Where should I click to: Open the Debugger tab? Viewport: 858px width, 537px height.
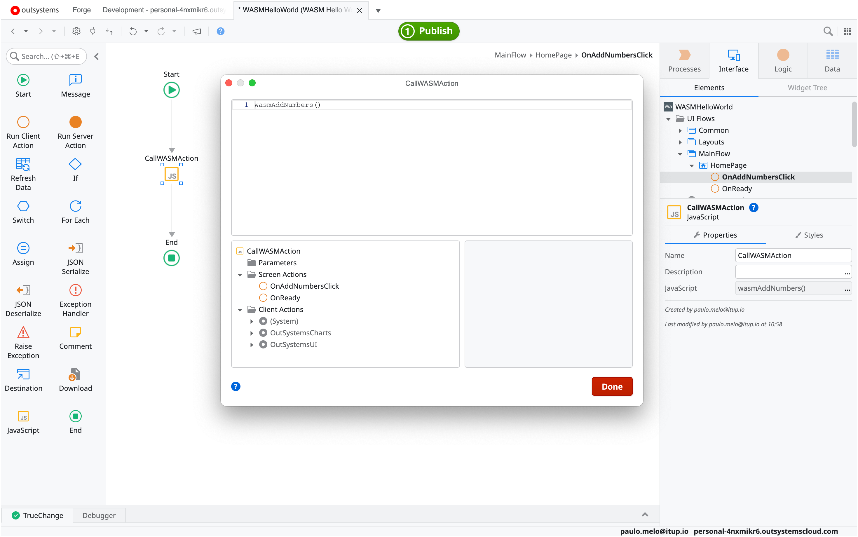click(99, 515)
